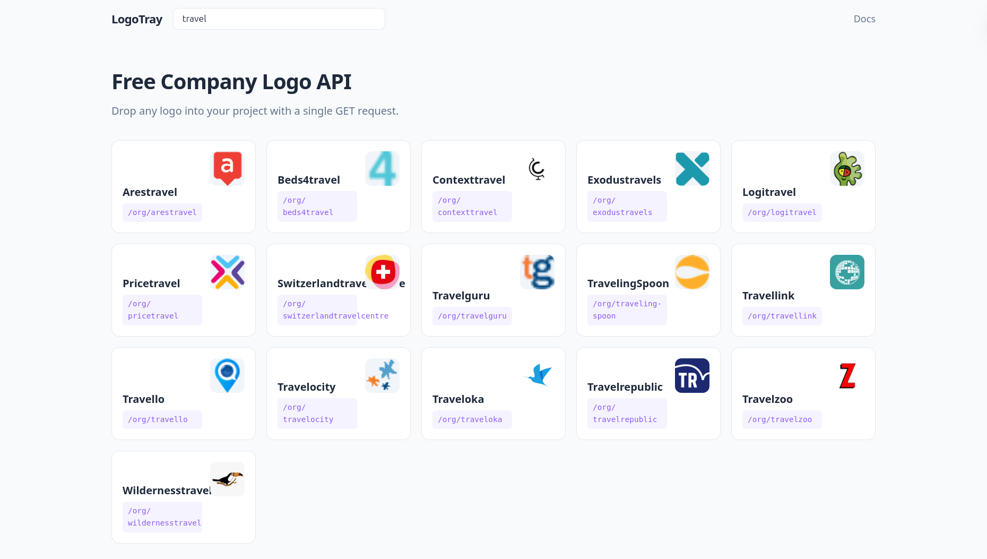Screen dimensions: 987x559
Task: Click the Switzerlandtravelcentre company name
Action: pos(341,283)
